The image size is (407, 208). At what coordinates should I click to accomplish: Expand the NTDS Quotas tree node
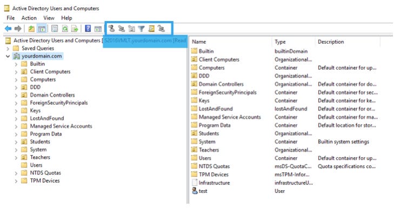[x=16, y=173]
